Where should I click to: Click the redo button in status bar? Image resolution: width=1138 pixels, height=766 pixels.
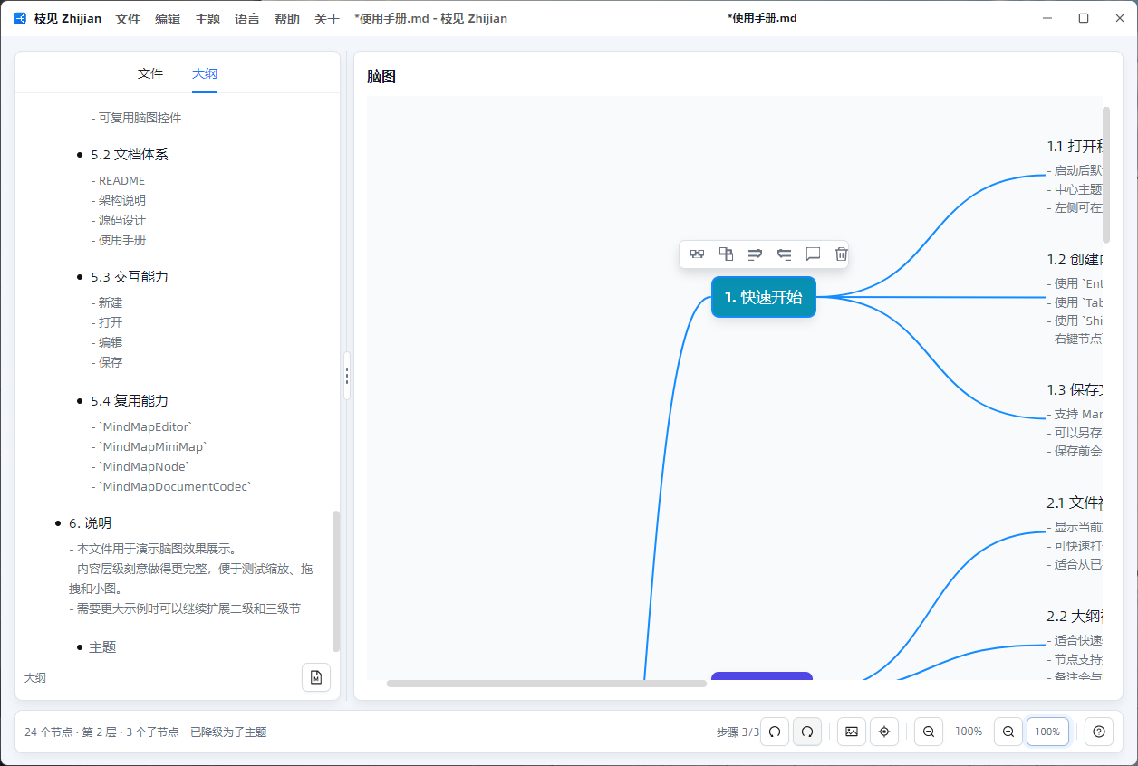click(807, 732)
